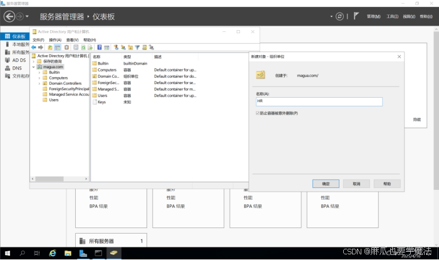Create a new group via toolbar icon
439x260 pixels.
(123, 48)
